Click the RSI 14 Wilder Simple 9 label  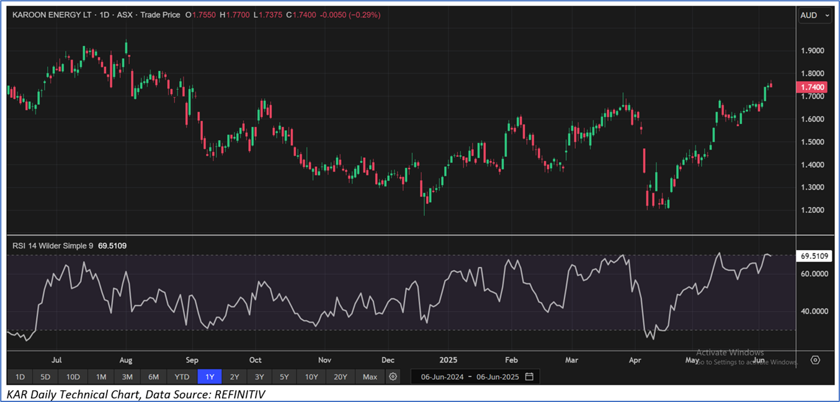tap(53, 246)
